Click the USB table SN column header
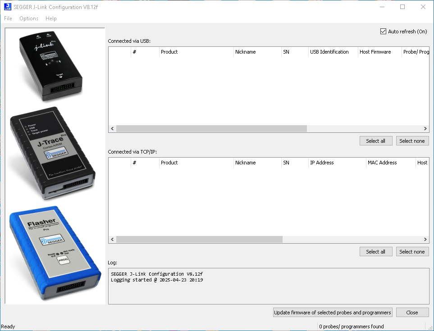This screenshot has height=331, width=434. (x=295, y=52)
